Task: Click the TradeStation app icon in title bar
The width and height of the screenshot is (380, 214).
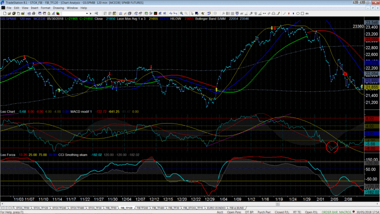Action: 2,2
